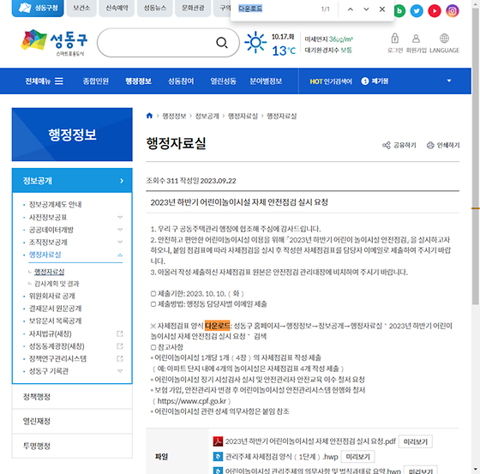Click the 인쇄하기 printer icon

tap(430, 145)
